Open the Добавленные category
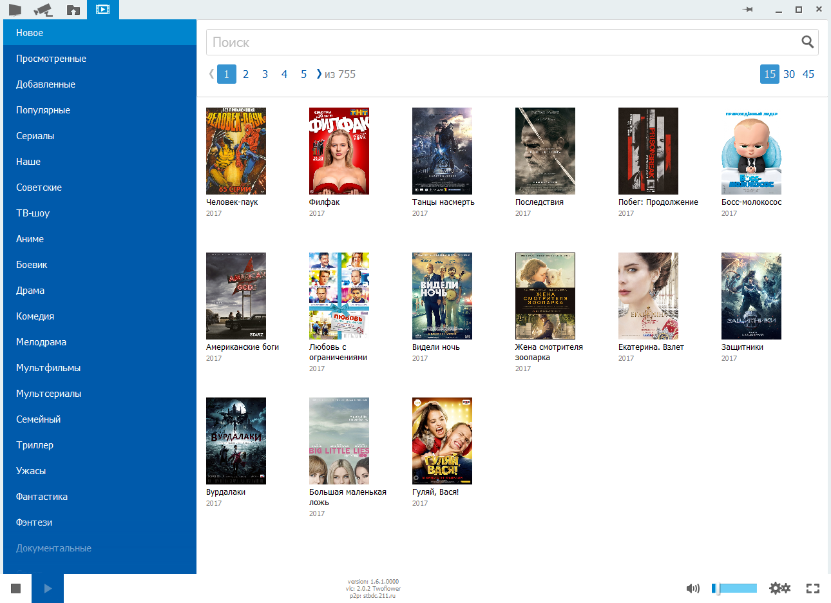This screenshot has height=603, width=831. (100, 84)
